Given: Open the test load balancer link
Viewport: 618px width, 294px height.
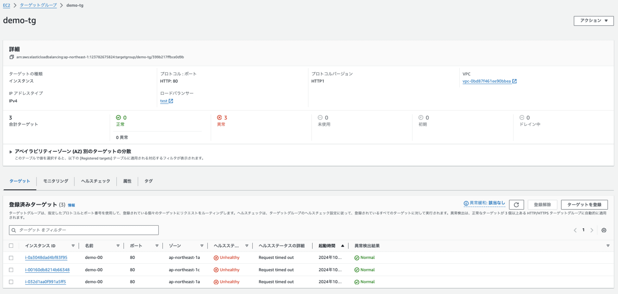Looking at the screenshot, I should point(164,101).
